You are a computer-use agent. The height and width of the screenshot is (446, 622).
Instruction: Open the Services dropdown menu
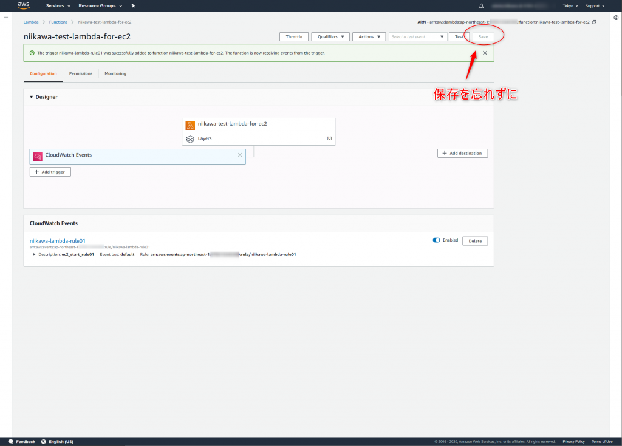pos(58,6)
